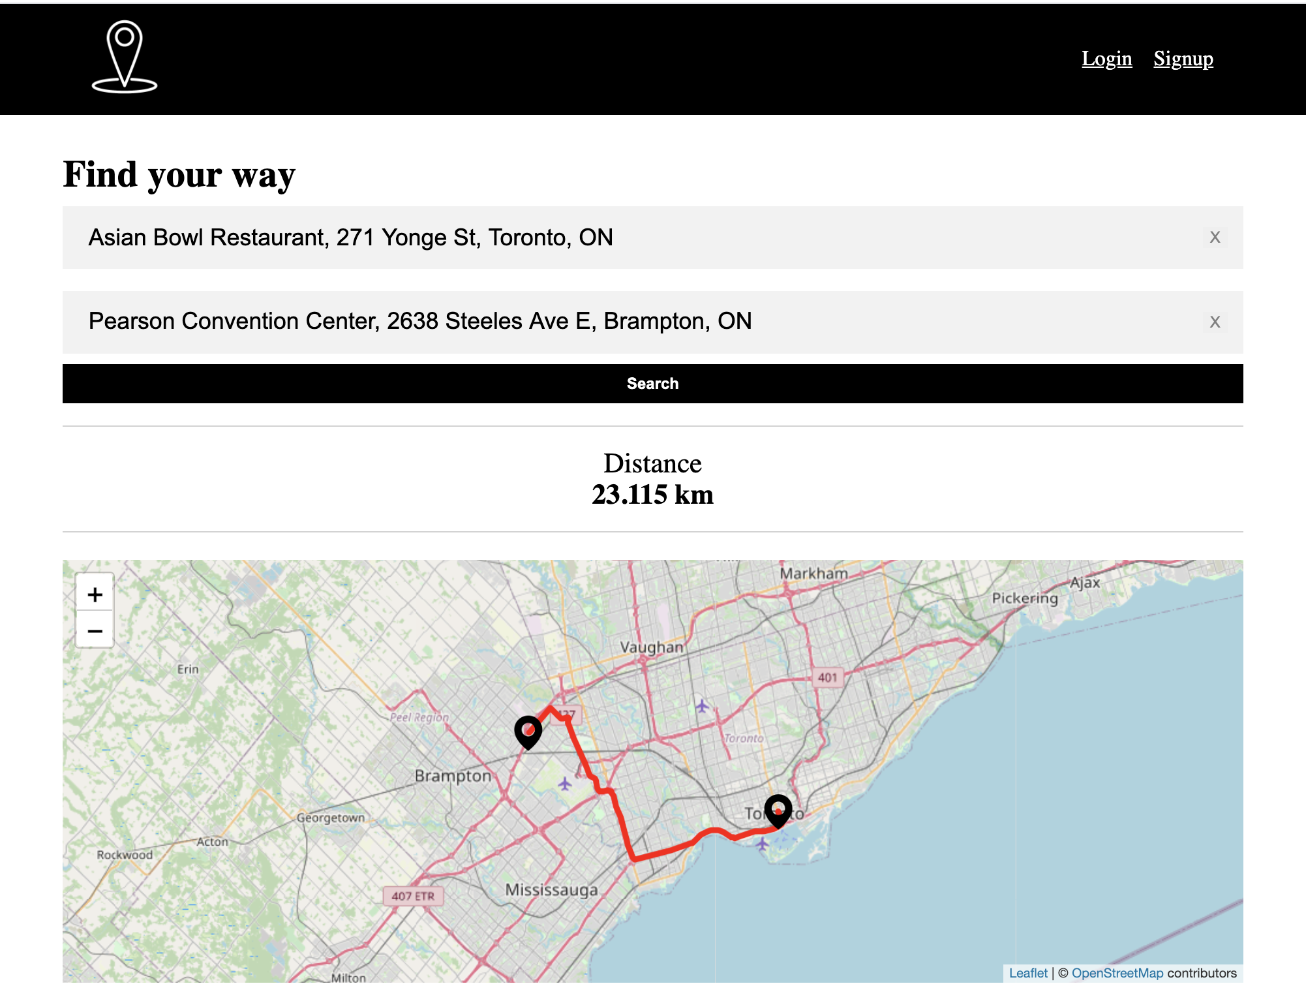1306x1001 pixels.
Task: Click the 407 ETR highway label
Action: (x=413, y=896)
